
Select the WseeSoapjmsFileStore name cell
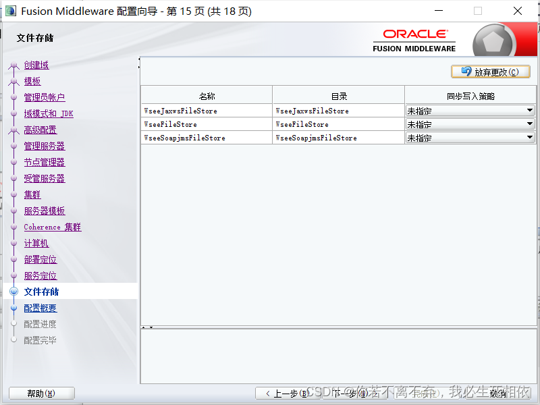(207, 138)
